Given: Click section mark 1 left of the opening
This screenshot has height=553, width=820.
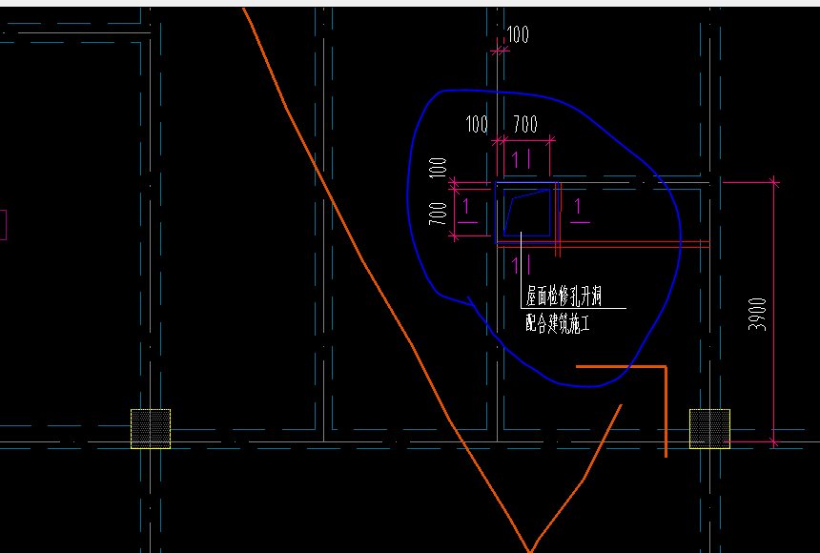Looking at the screenshot, I should click(x=467, y=211).
